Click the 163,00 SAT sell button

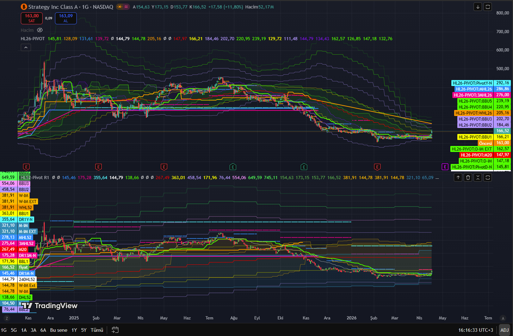[x=32, y=18]
